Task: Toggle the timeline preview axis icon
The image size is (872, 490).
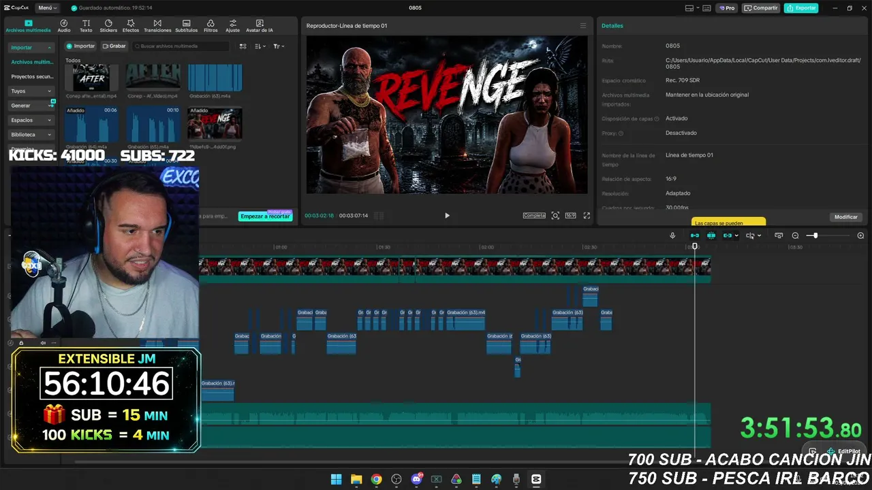Action: pyautogui.click(x=750, y=235)
